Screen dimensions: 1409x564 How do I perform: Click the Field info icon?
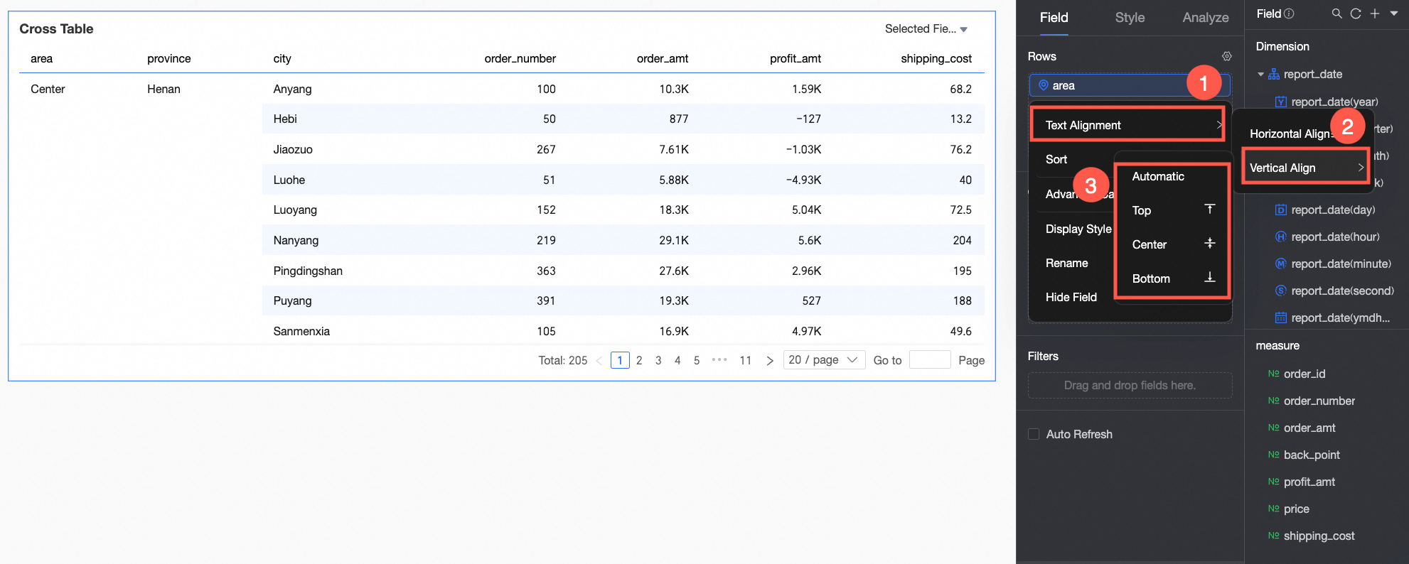pos(1290,13)
